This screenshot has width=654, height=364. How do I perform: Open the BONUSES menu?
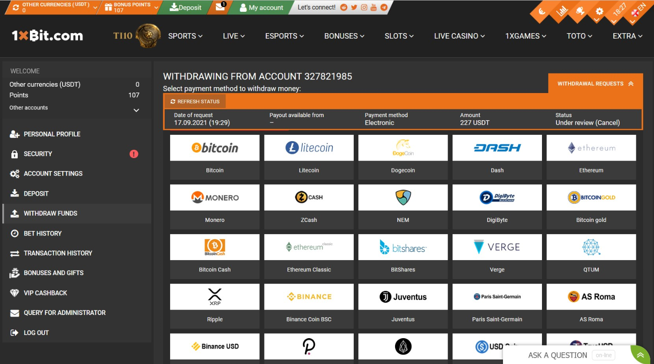coord(344,36)
